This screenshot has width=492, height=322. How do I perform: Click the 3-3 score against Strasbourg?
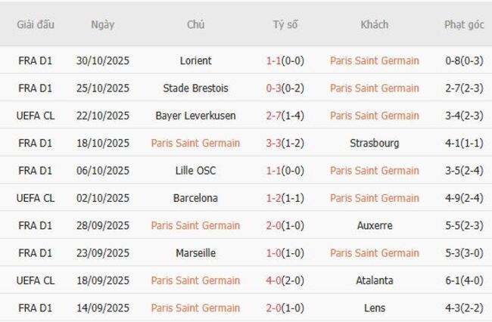click(x=274, y=143)
